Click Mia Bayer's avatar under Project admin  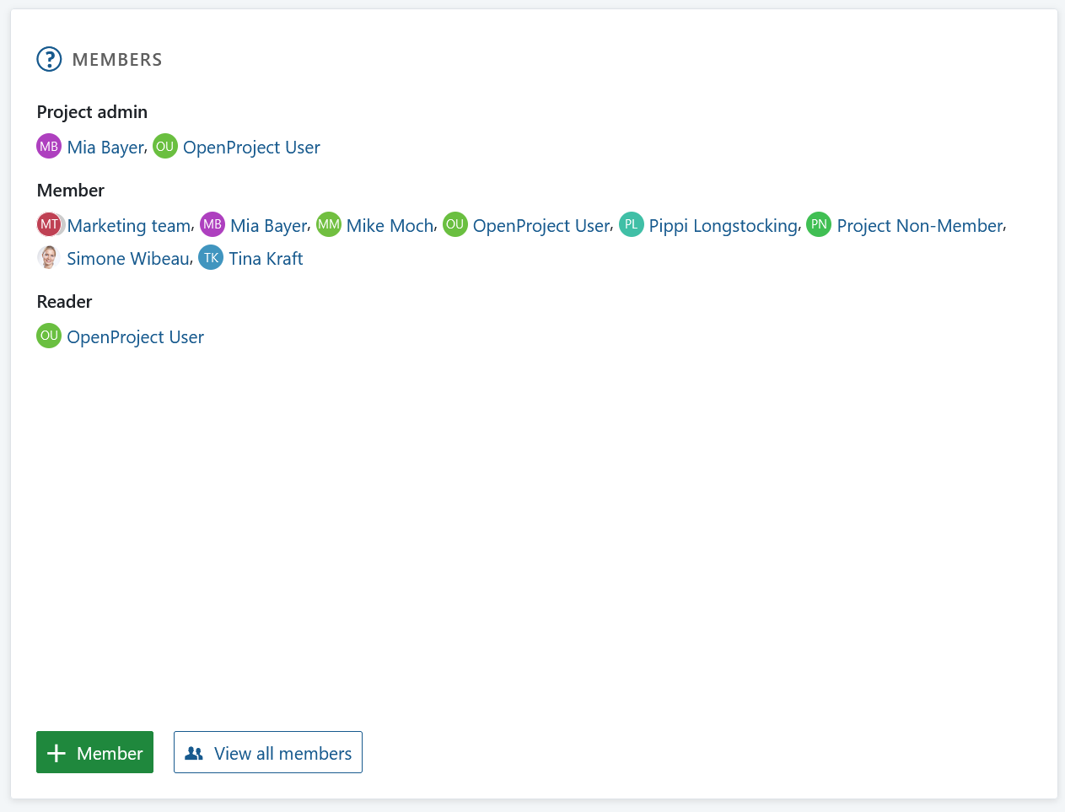pos(49,147)
